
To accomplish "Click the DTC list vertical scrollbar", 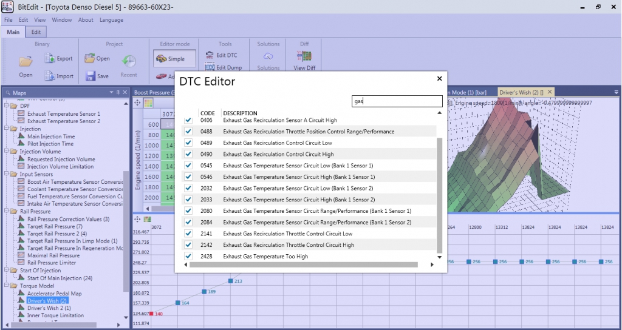I will 439,195.
